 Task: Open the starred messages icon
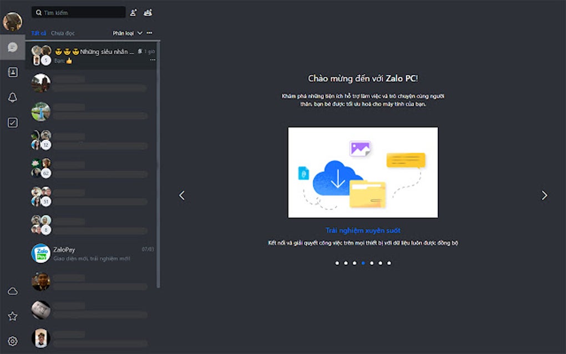[x=12, y=316]
